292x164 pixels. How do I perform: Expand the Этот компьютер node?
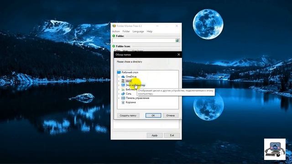point(119,85)
